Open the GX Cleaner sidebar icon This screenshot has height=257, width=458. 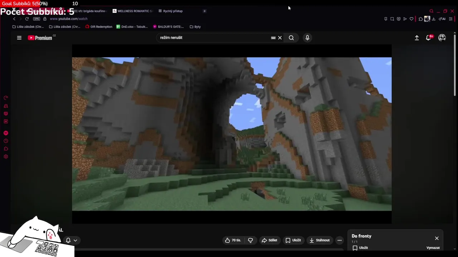pyautogui.click(x=6, y=106)
